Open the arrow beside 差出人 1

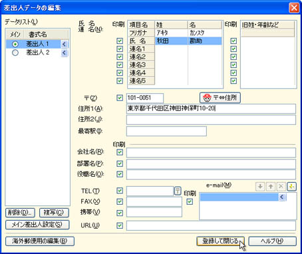coord(64,44)
